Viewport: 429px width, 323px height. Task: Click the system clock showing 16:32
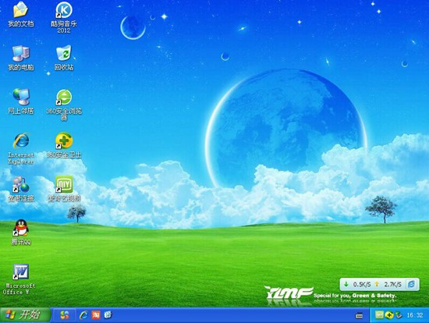click(x=415, y=315)
